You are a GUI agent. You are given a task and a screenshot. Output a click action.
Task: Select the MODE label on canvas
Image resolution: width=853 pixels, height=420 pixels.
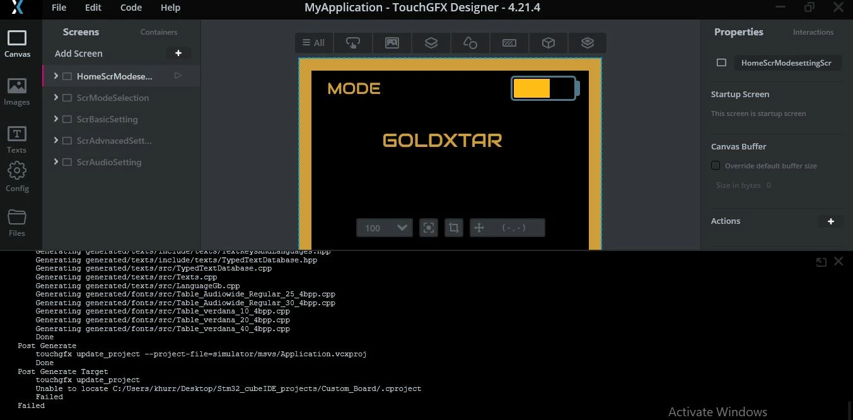(354, 88)
